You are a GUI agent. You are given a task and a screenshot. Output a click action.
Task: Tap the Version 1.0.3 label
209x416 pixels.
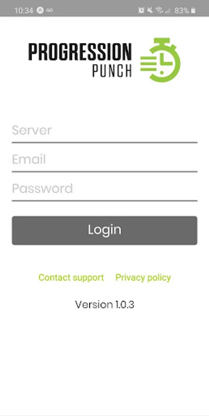104,305
